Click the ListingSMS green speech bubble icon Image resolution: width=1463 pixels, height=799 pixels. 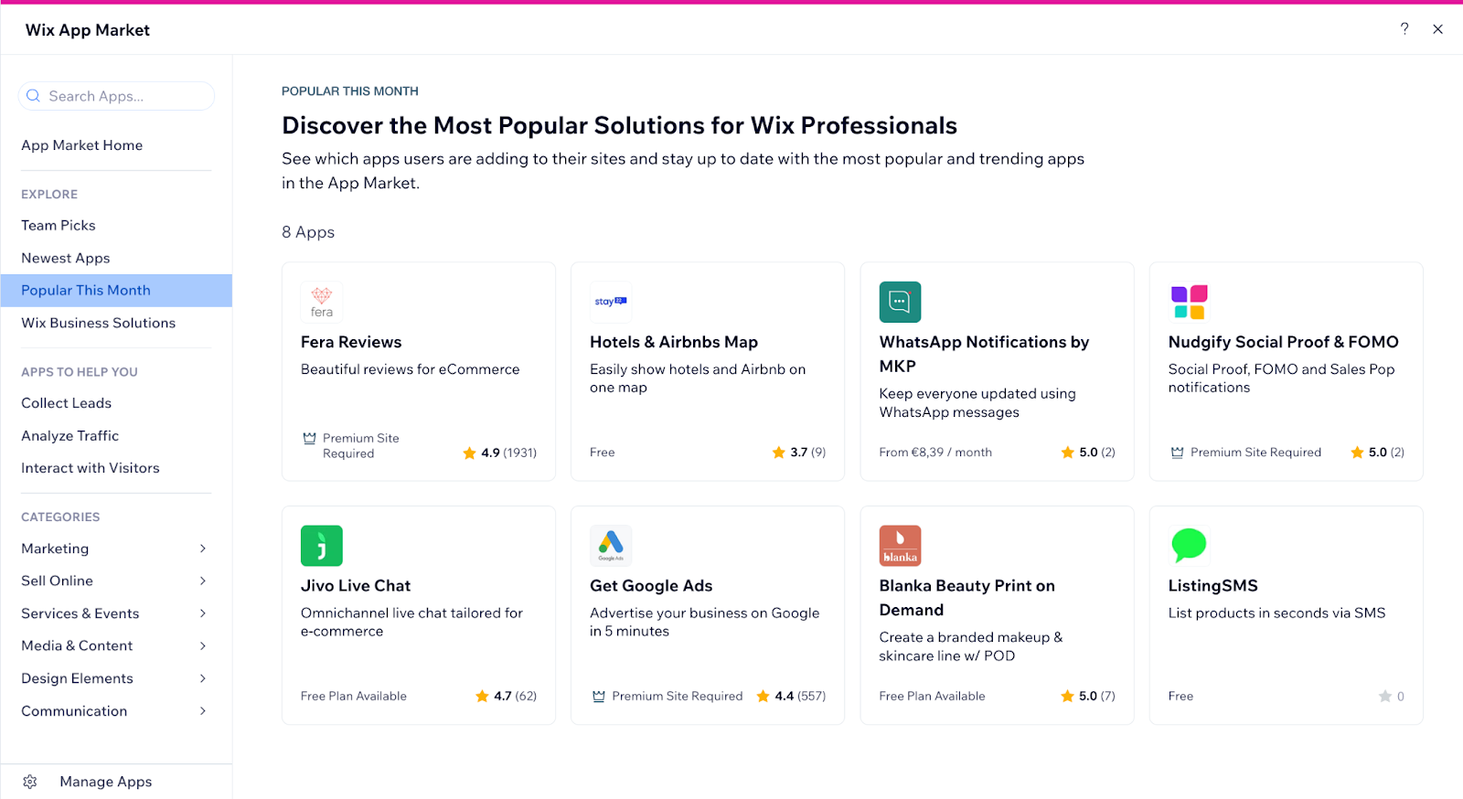click(1189, 546)
